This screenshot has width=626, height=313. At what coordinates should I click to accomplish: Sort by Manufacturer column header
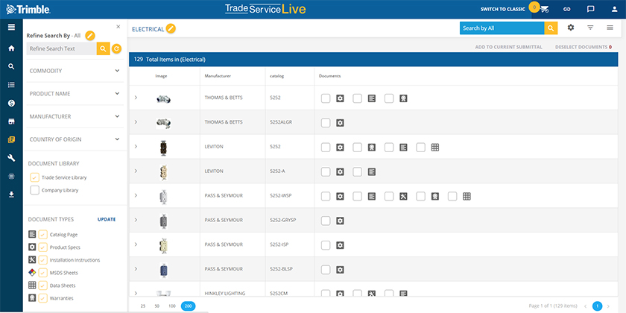pyautogui.click(x=218, y=76)
